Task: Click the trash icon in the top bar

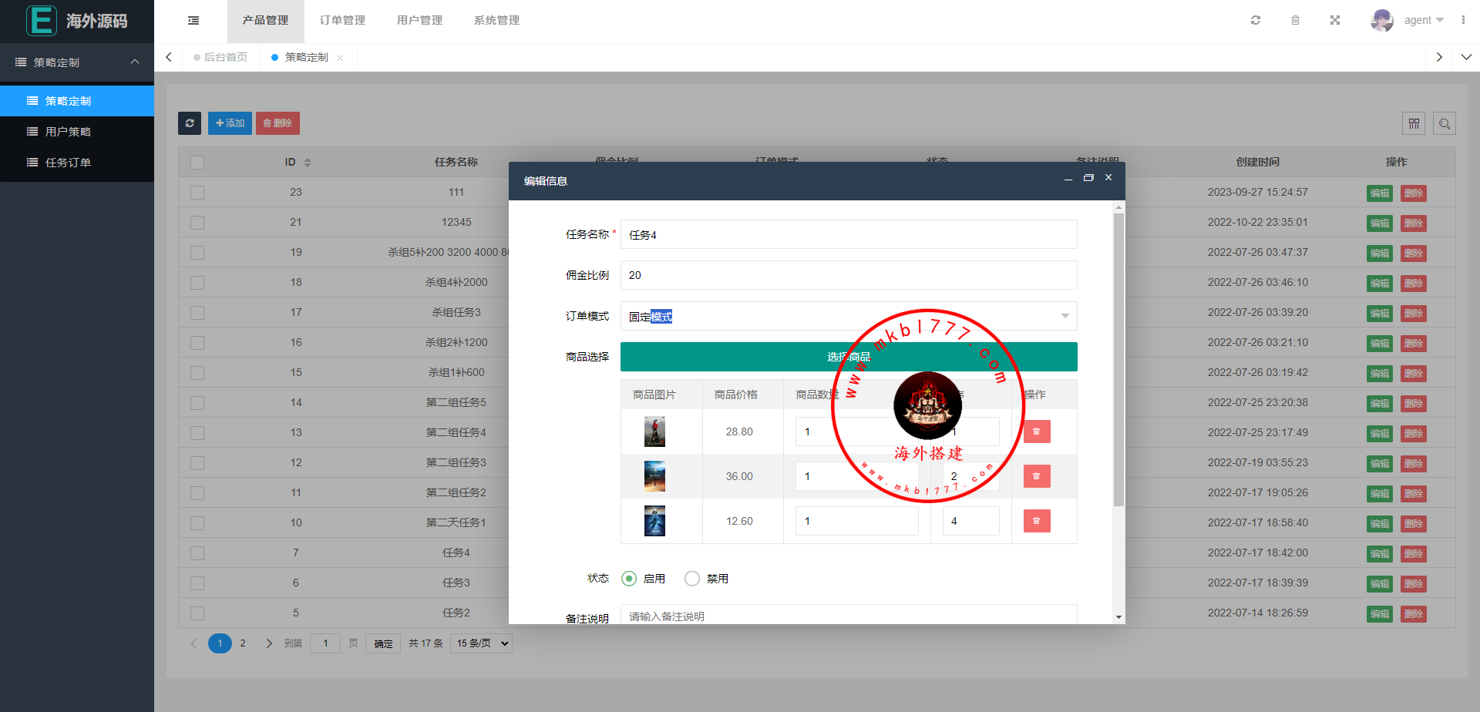Action: 1295,20
